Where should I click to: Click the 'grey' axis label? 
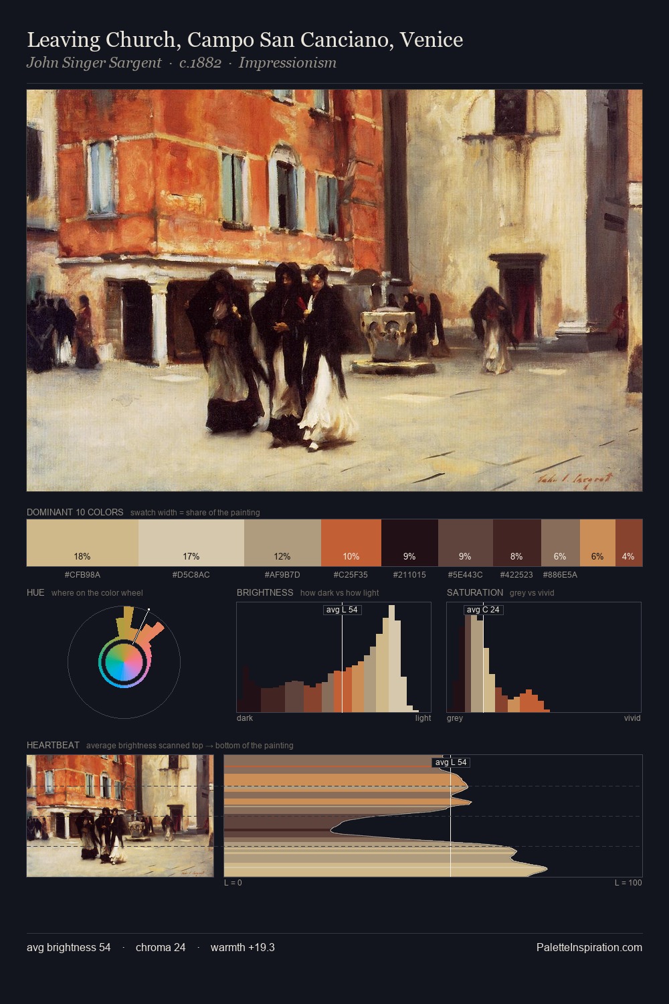click(455, 718)
